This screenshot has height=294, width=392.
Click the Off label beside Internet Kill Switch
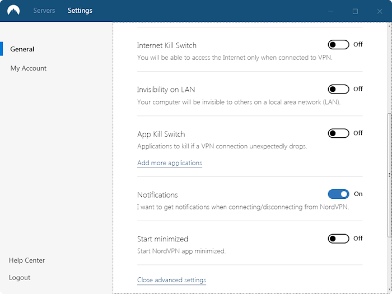(358, 44)
